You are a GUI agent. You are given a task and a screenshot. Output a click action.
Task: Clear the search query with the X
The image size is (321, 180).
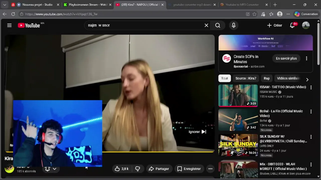point(206,25)
